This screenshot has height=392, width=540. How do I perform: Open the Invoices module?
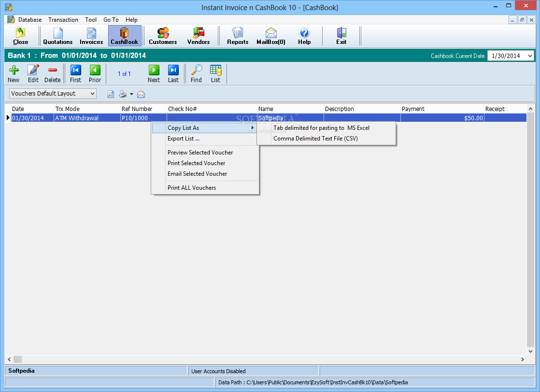point(91,36)
